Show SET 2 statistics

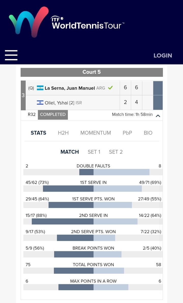116,152
